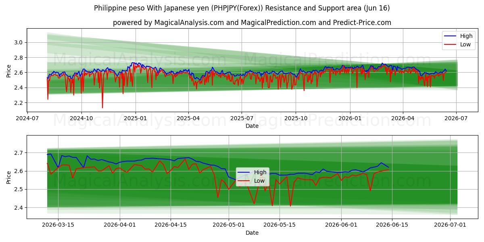Click the chart title mentioning PHPJPY(Forex)
This screenshot has width=484, height=242.
[x=242, y=8]
